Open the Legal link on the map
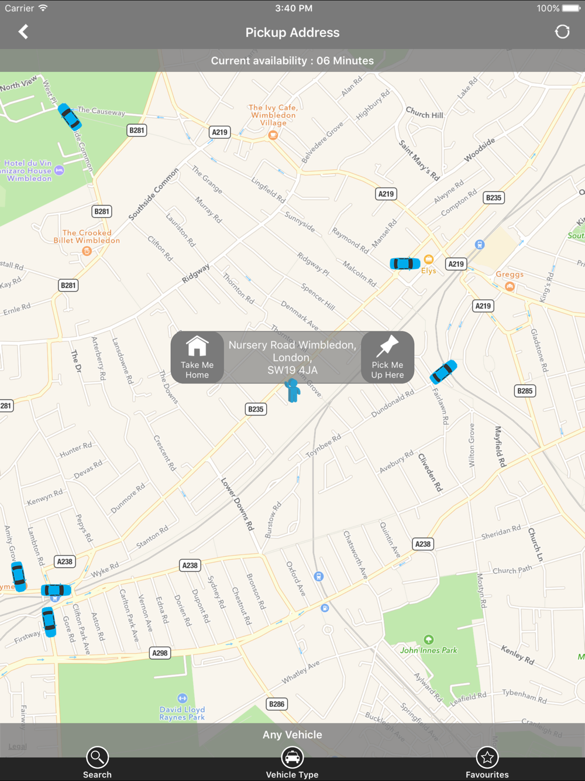This screenshot has width=585, height=781. click(x=18, y=746)
